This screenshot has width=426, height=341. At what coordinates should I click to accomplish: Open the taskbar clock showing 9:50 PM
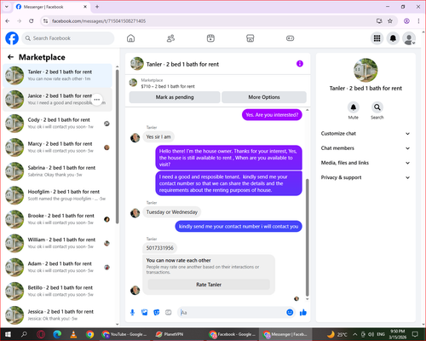pyautogui.click(x=398, y=334)
